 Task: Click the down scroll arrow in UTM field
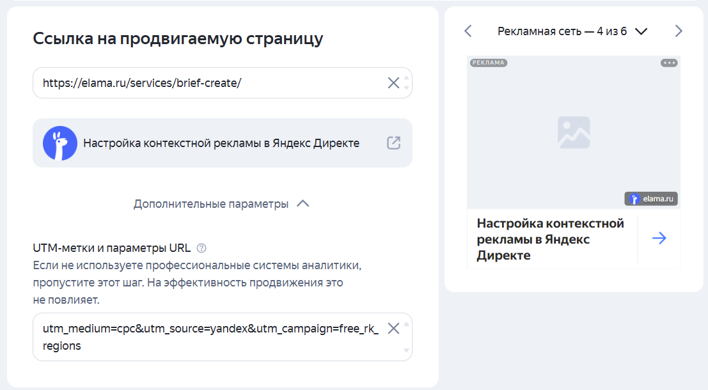pos(406,350)
